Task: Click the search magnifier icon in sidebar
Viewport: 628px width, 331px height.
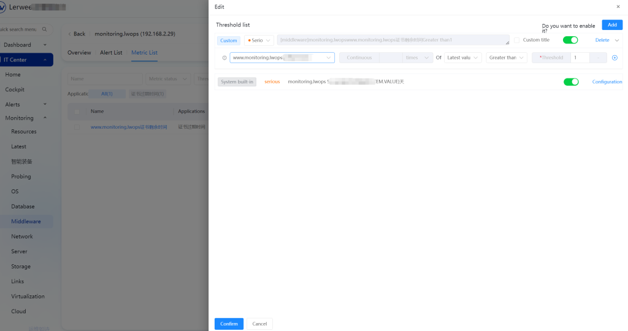Action: coord(45,29)
